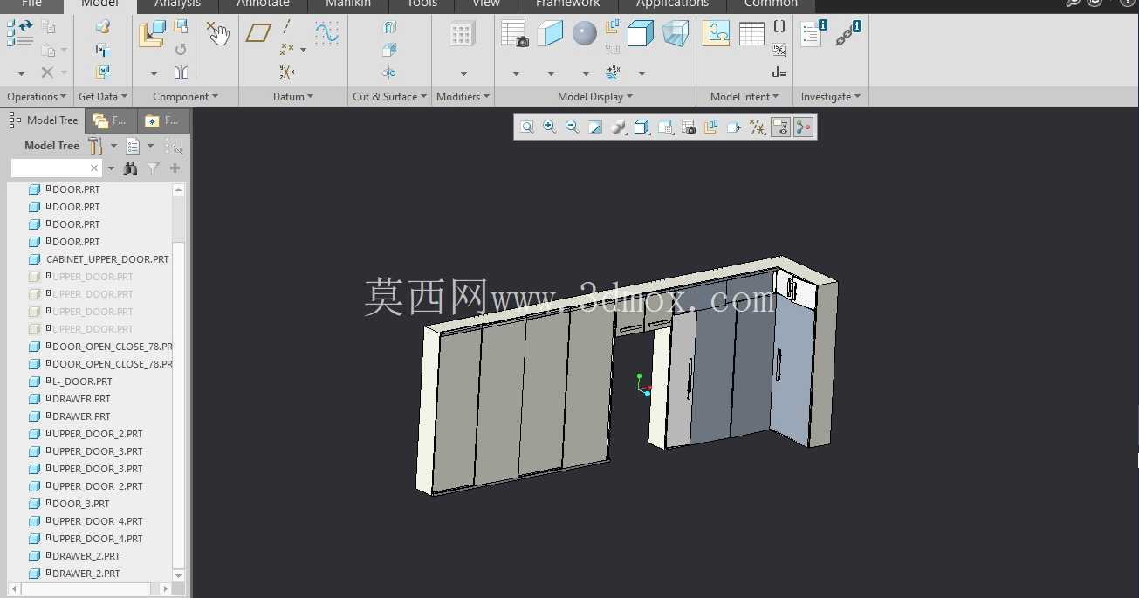This screenshot has width=1139, height=598.
Task: Click Refit in the graphics toolbar
Action: (527, 127)
